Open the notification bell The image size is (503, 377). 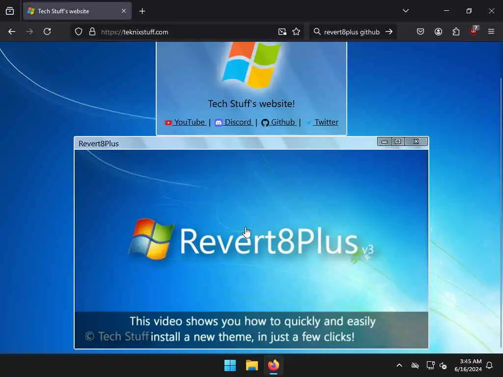click(489, 365)
